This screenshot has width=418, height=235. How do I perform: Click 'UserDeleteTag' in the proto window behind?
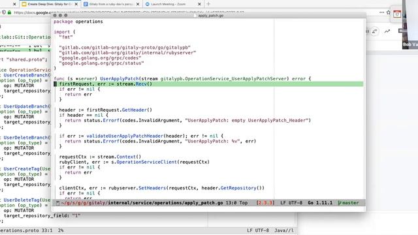22,200
